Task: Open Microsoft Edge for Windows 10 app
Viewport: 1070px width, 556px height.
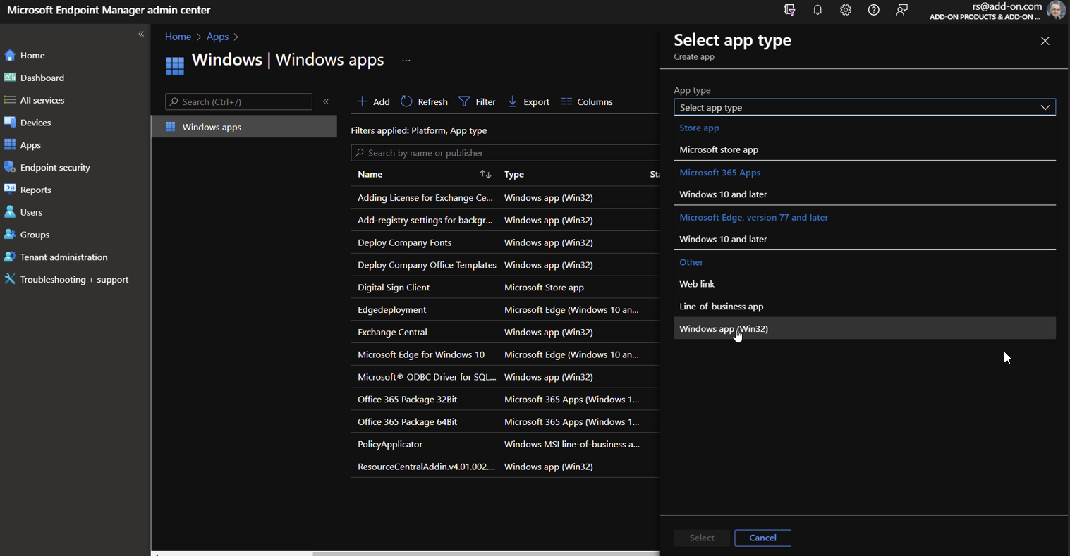Action: [421, 354]
